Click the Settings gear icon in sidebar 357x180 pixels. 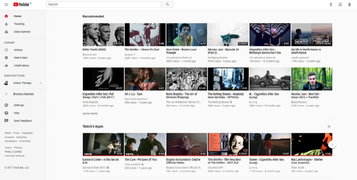point(6,105)
